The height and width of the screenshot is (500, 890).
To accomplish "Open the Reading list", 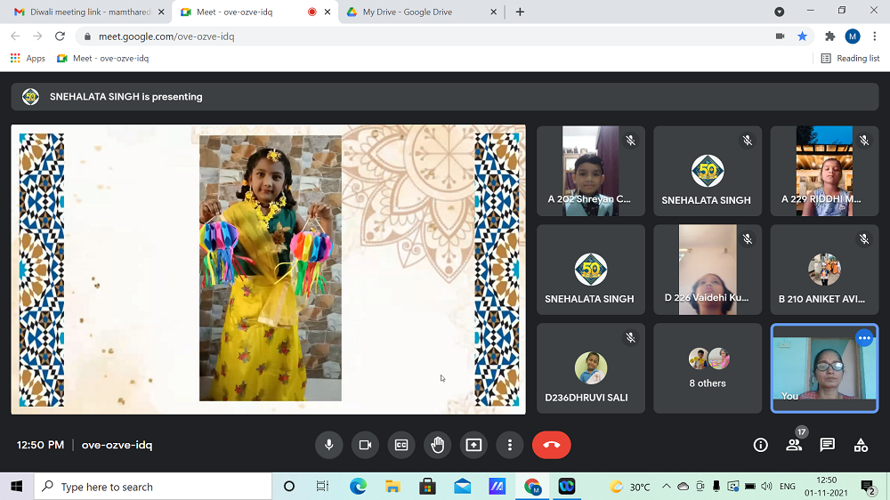I will pos(850,59).
